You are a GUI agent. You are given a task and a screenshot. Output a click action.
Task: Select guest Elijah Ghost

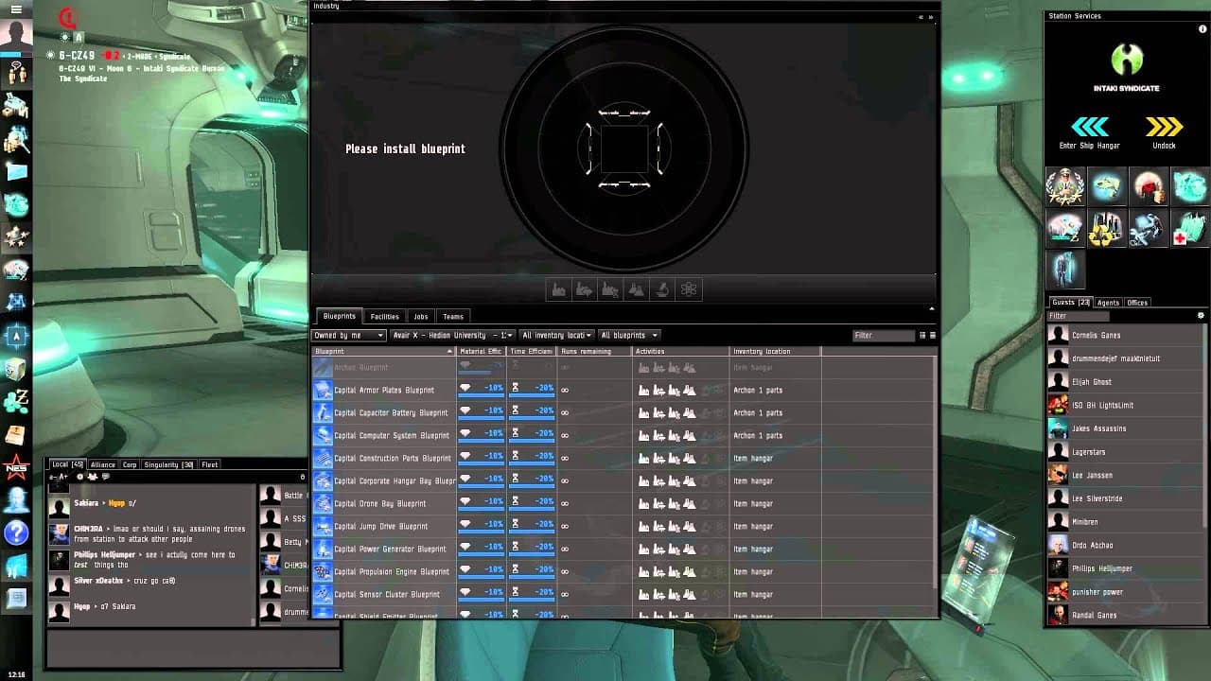1124,382
